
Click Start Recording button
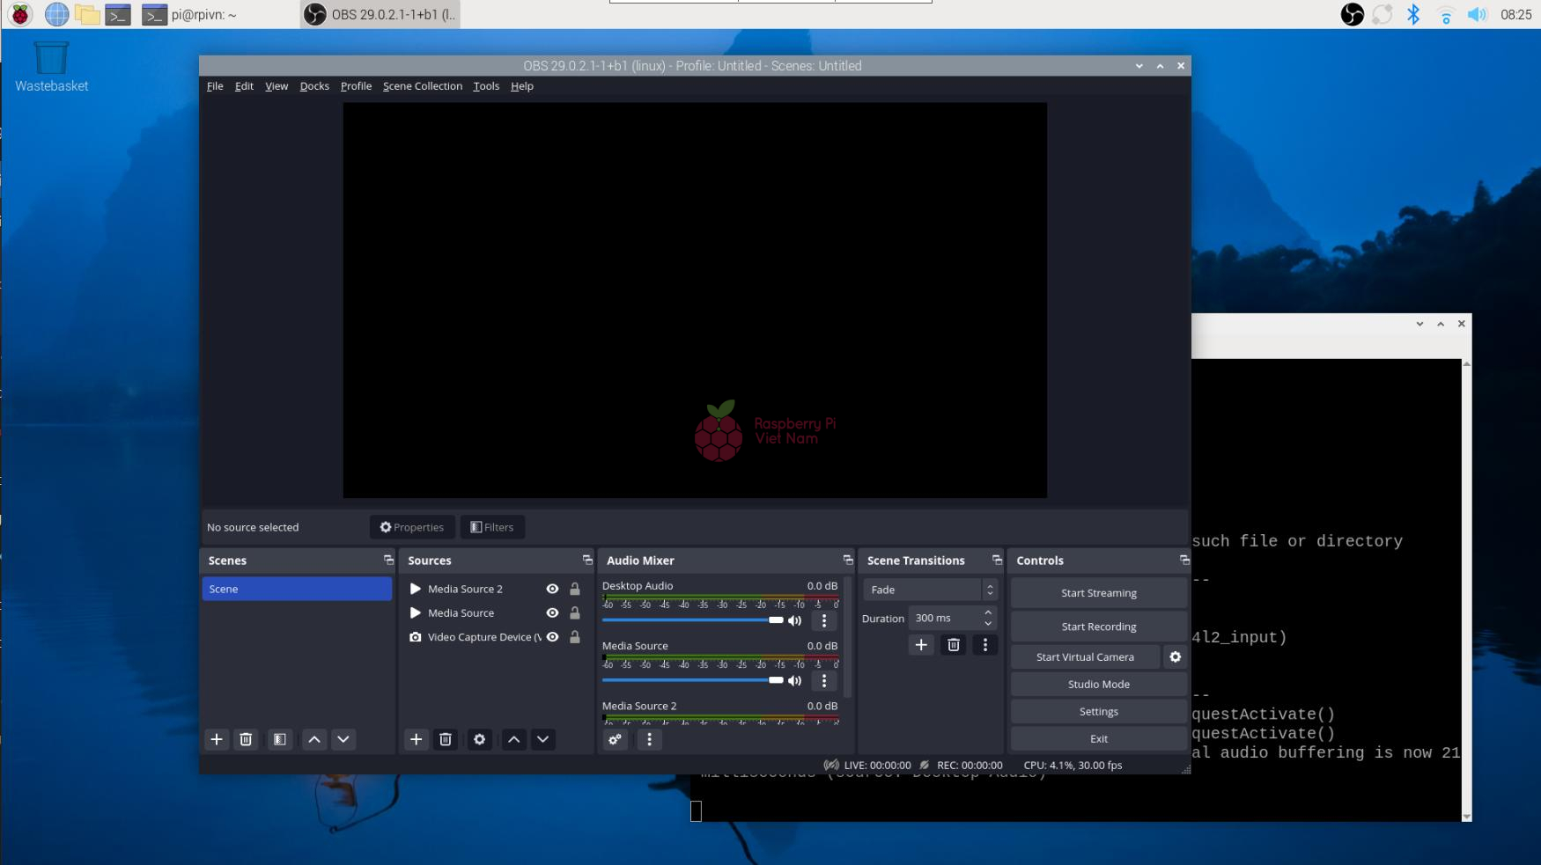(x=1098, y=627)
